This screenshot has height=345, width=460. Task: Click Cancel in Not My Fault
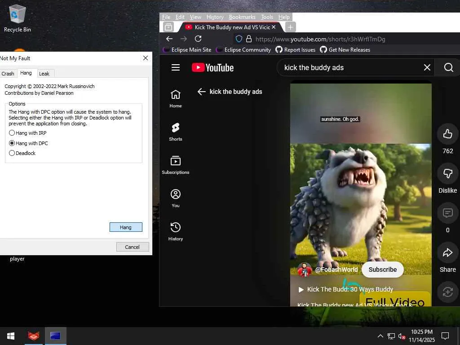[133, 247]
